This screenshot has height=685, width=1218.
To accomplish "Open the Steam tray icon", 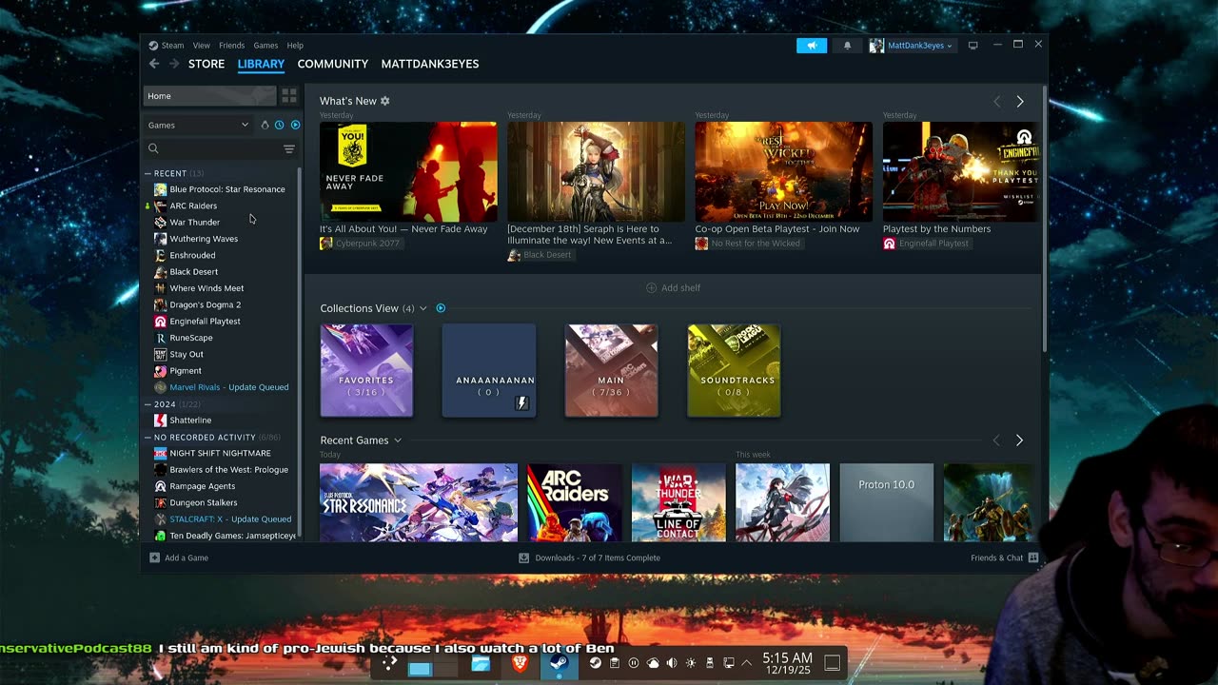I will pos(596,663).
